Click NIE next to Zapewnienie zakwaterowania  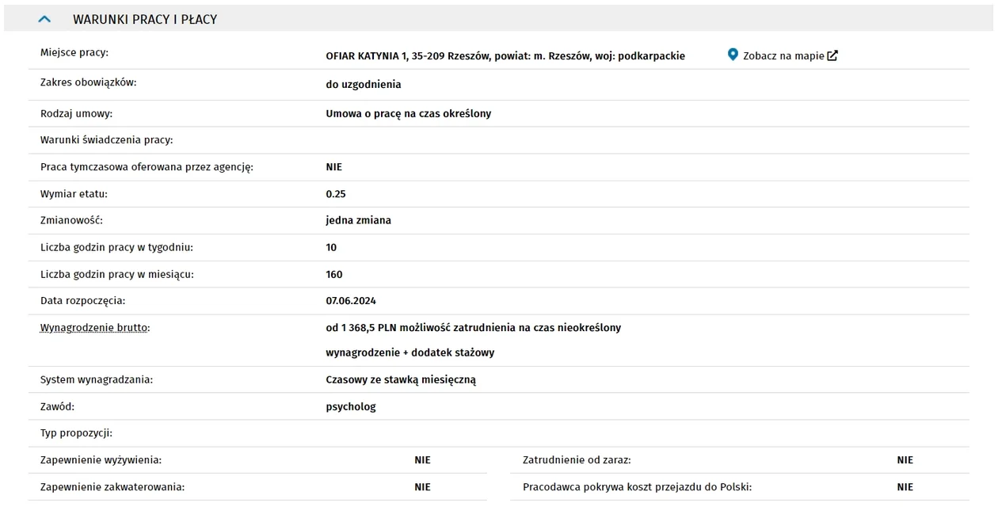pyautogui.click(x=423, y=487)
